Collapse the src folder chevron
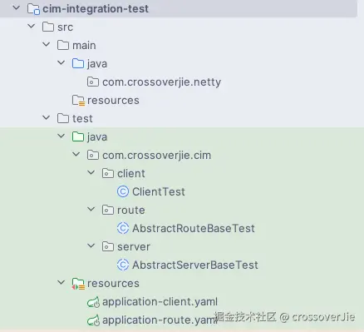The height and width of the screenshot is (332, 364). point(32,27)
